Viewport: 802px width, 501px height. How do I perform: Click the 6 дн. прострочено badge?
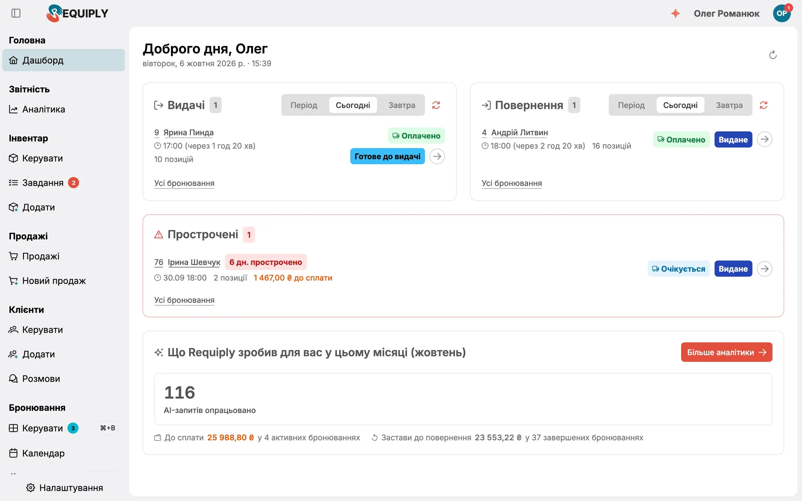[x=266, y=262]
